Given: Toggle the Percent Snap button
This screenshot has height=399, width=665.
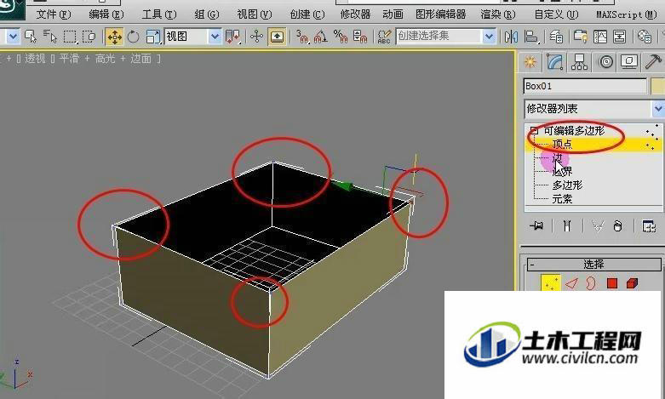Looking at the screenshot, I should tap(341, 37).
